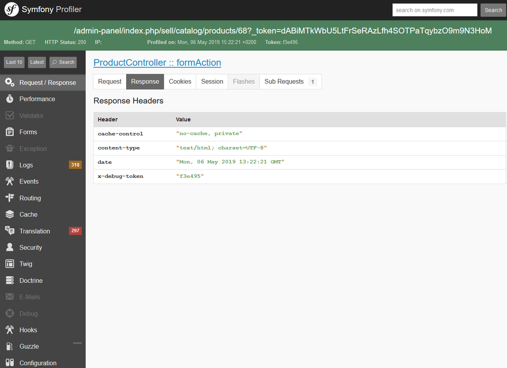Viewport: 507px width, 368px height.
Task: Click the Header column header
Action: coord(107,119)
